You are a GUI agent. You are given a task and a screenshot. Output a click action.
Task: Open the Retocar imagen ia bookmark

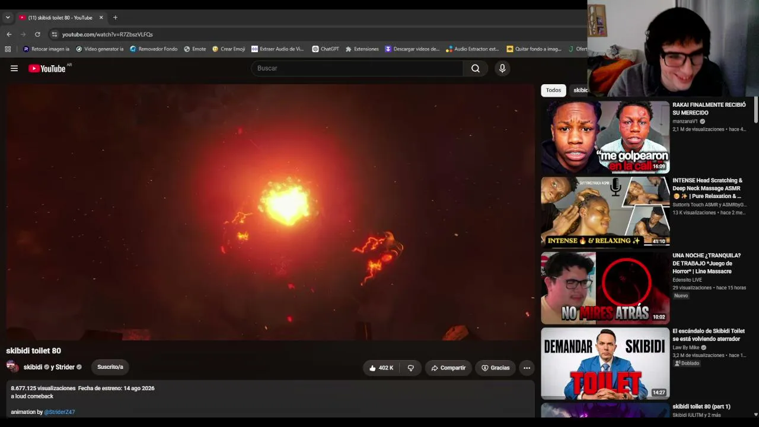coord(46,49)
